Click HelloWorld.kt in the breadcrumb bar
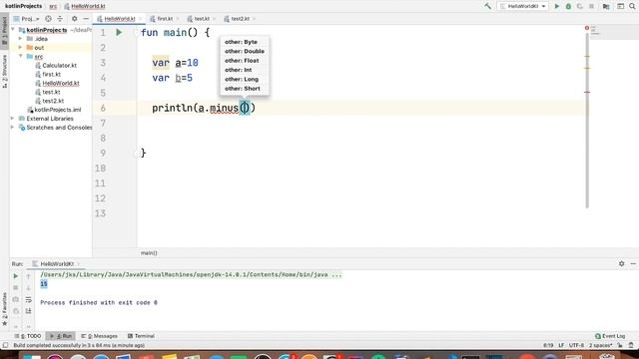Image resolution: width=639 pixels, height=359 pixels. pyautogui.click(x=85, y=6)
